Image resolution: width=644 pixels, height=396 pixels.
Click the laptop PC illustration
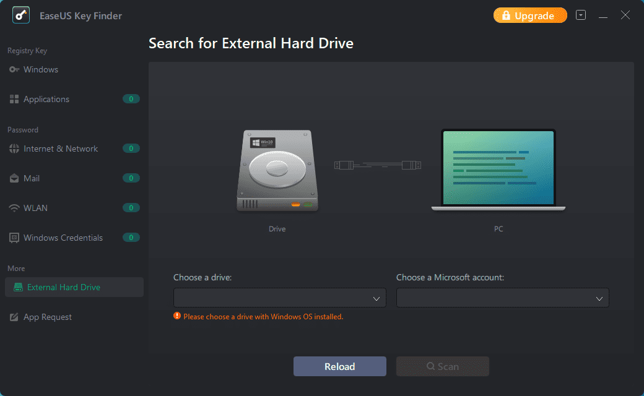498,170
